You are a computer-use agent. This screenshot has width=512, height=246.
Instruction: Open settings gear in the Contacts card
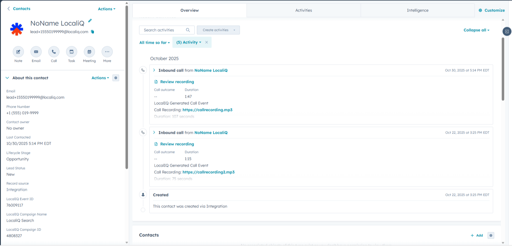(491, 235)
